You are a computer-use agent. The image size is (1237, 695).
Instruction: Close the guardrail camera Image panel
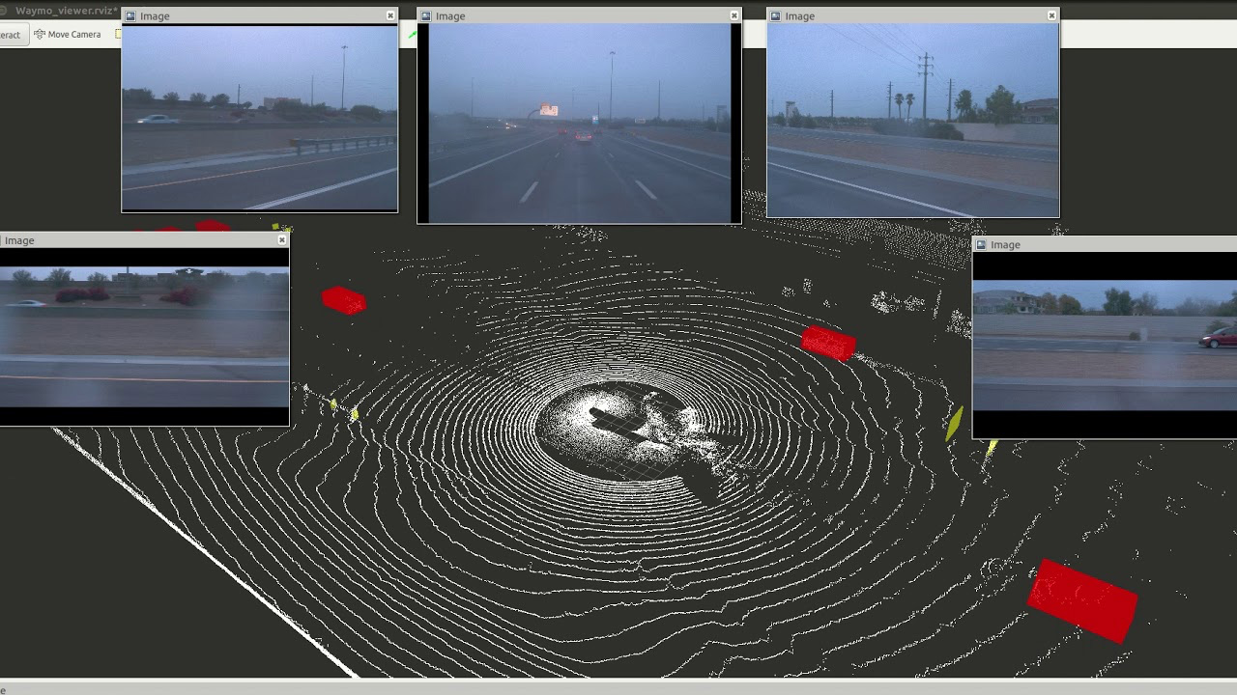(x=390, y=15)
